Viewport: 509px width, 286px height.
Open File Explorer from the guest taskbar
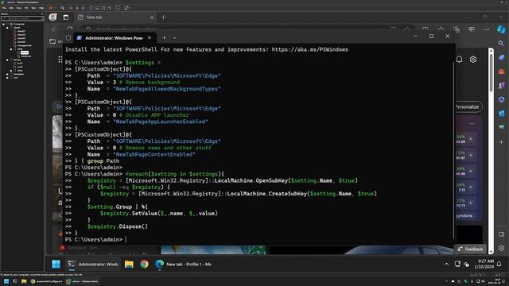[129, 264]
